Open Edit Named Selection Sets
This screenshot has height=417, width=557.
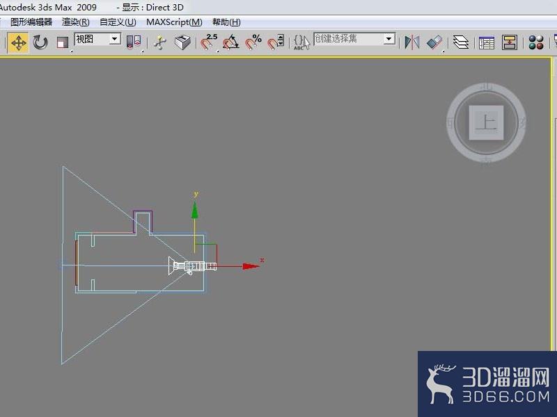tap(301, 42)
